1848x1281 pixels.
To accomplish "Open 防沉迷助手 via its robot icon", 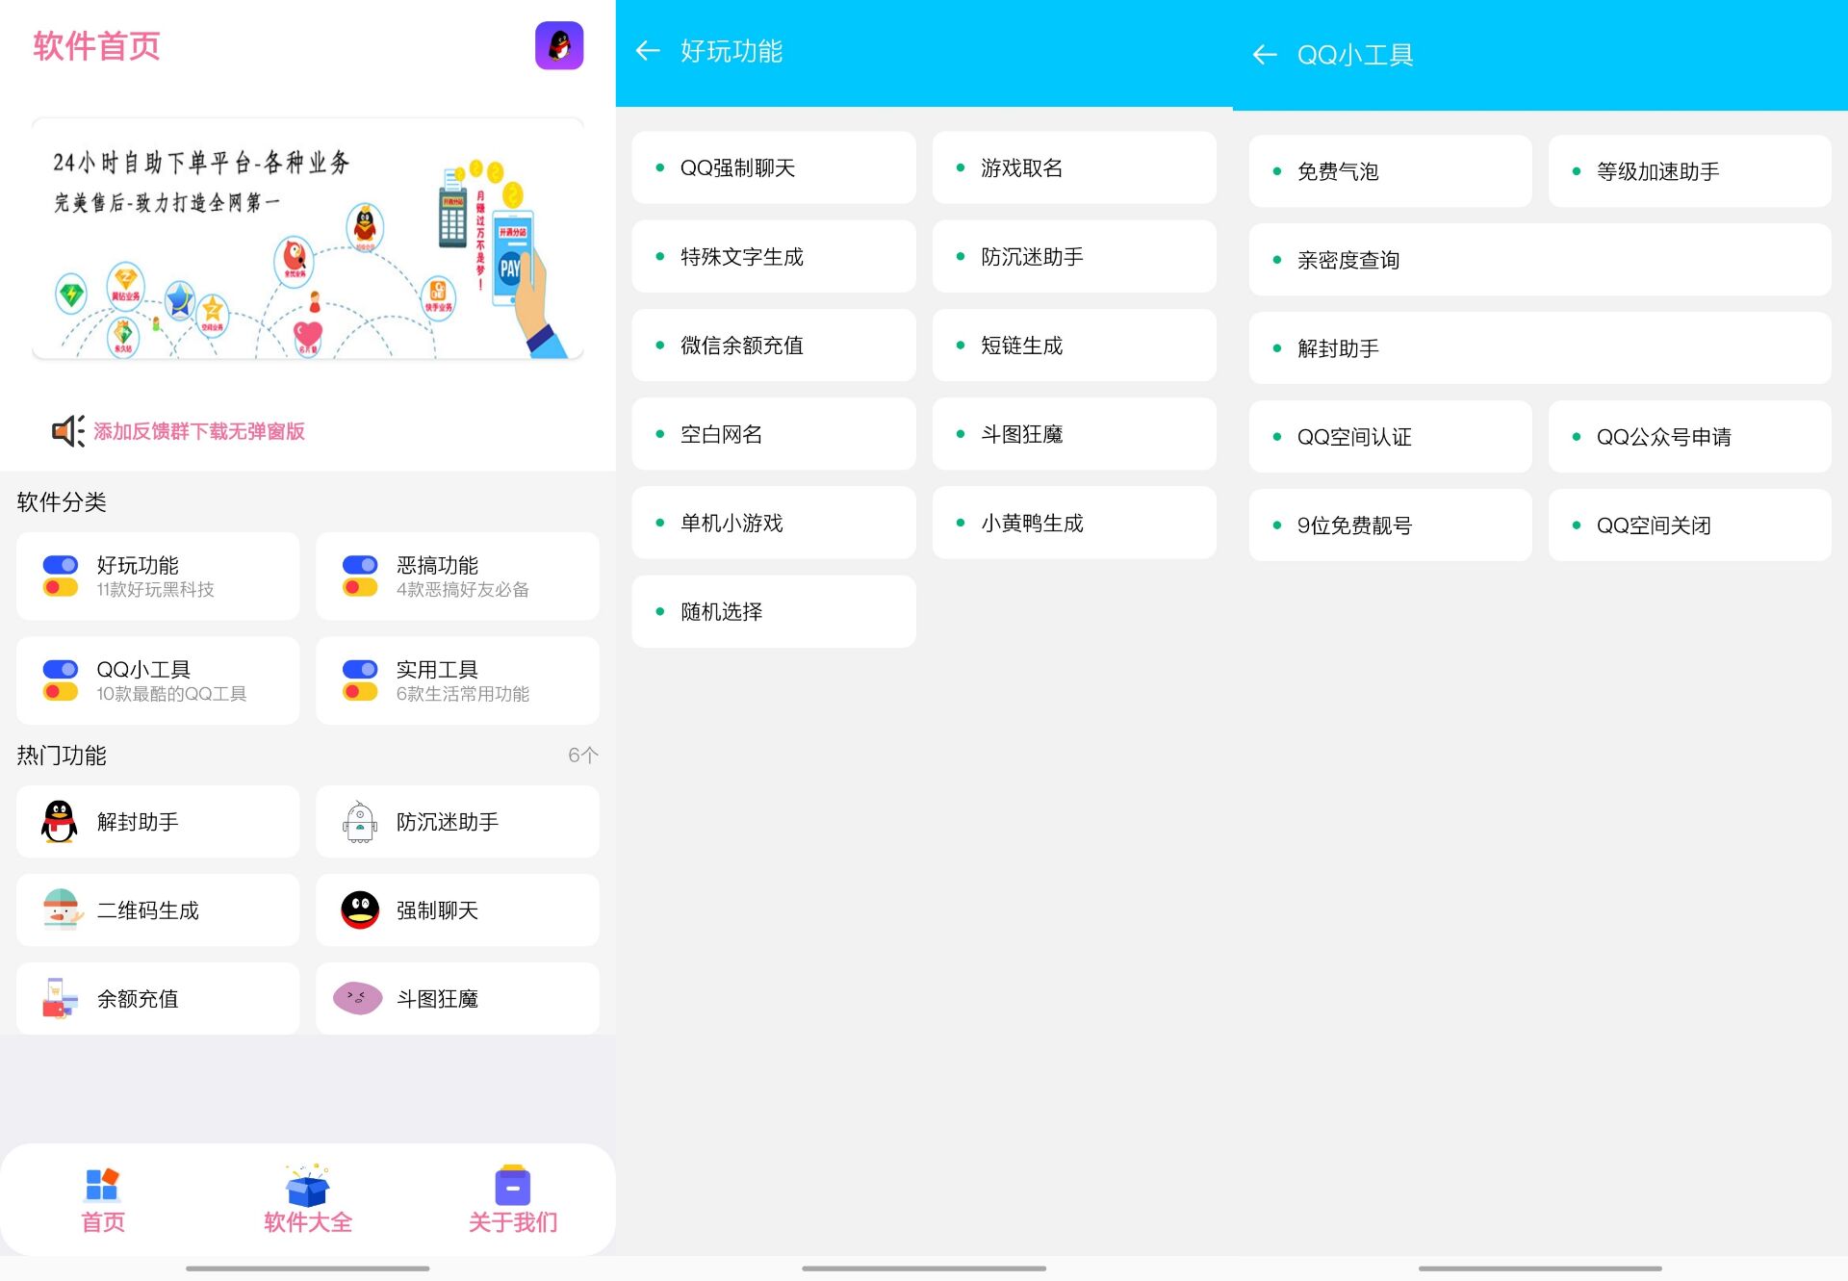I will (x=359, y=821).
